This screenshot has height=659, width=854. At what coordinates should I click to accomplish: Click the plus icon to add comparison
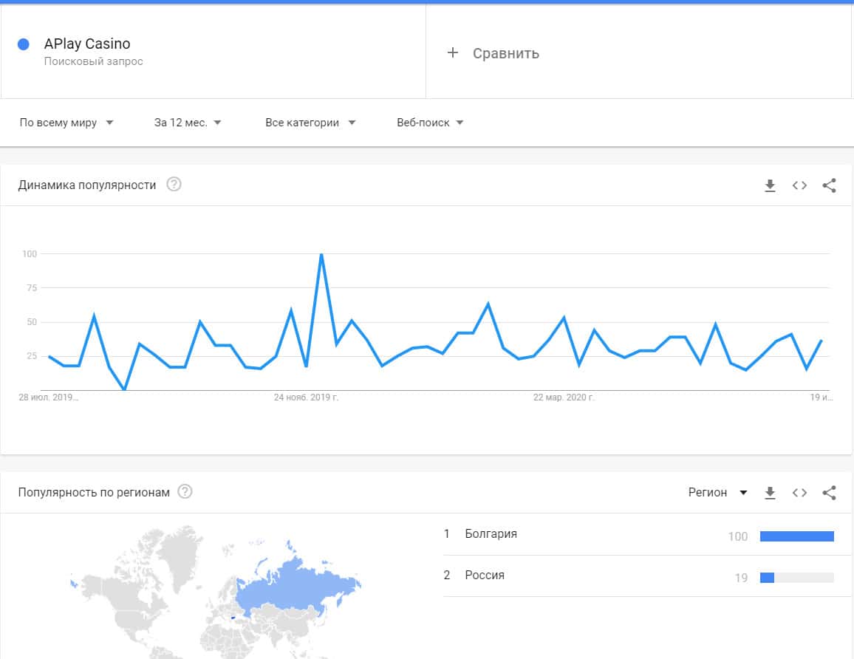[x=453, y=53]
